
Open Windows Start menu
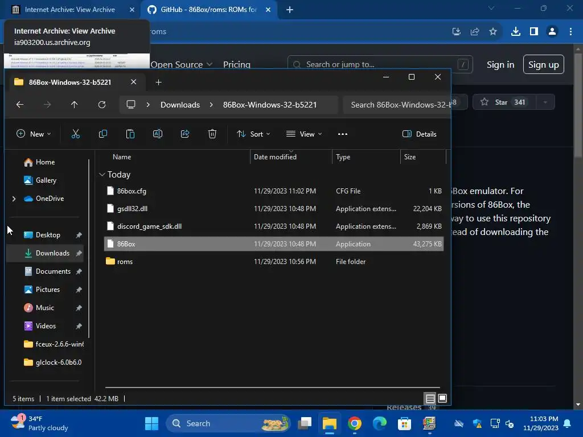click(x=151, y=423)
